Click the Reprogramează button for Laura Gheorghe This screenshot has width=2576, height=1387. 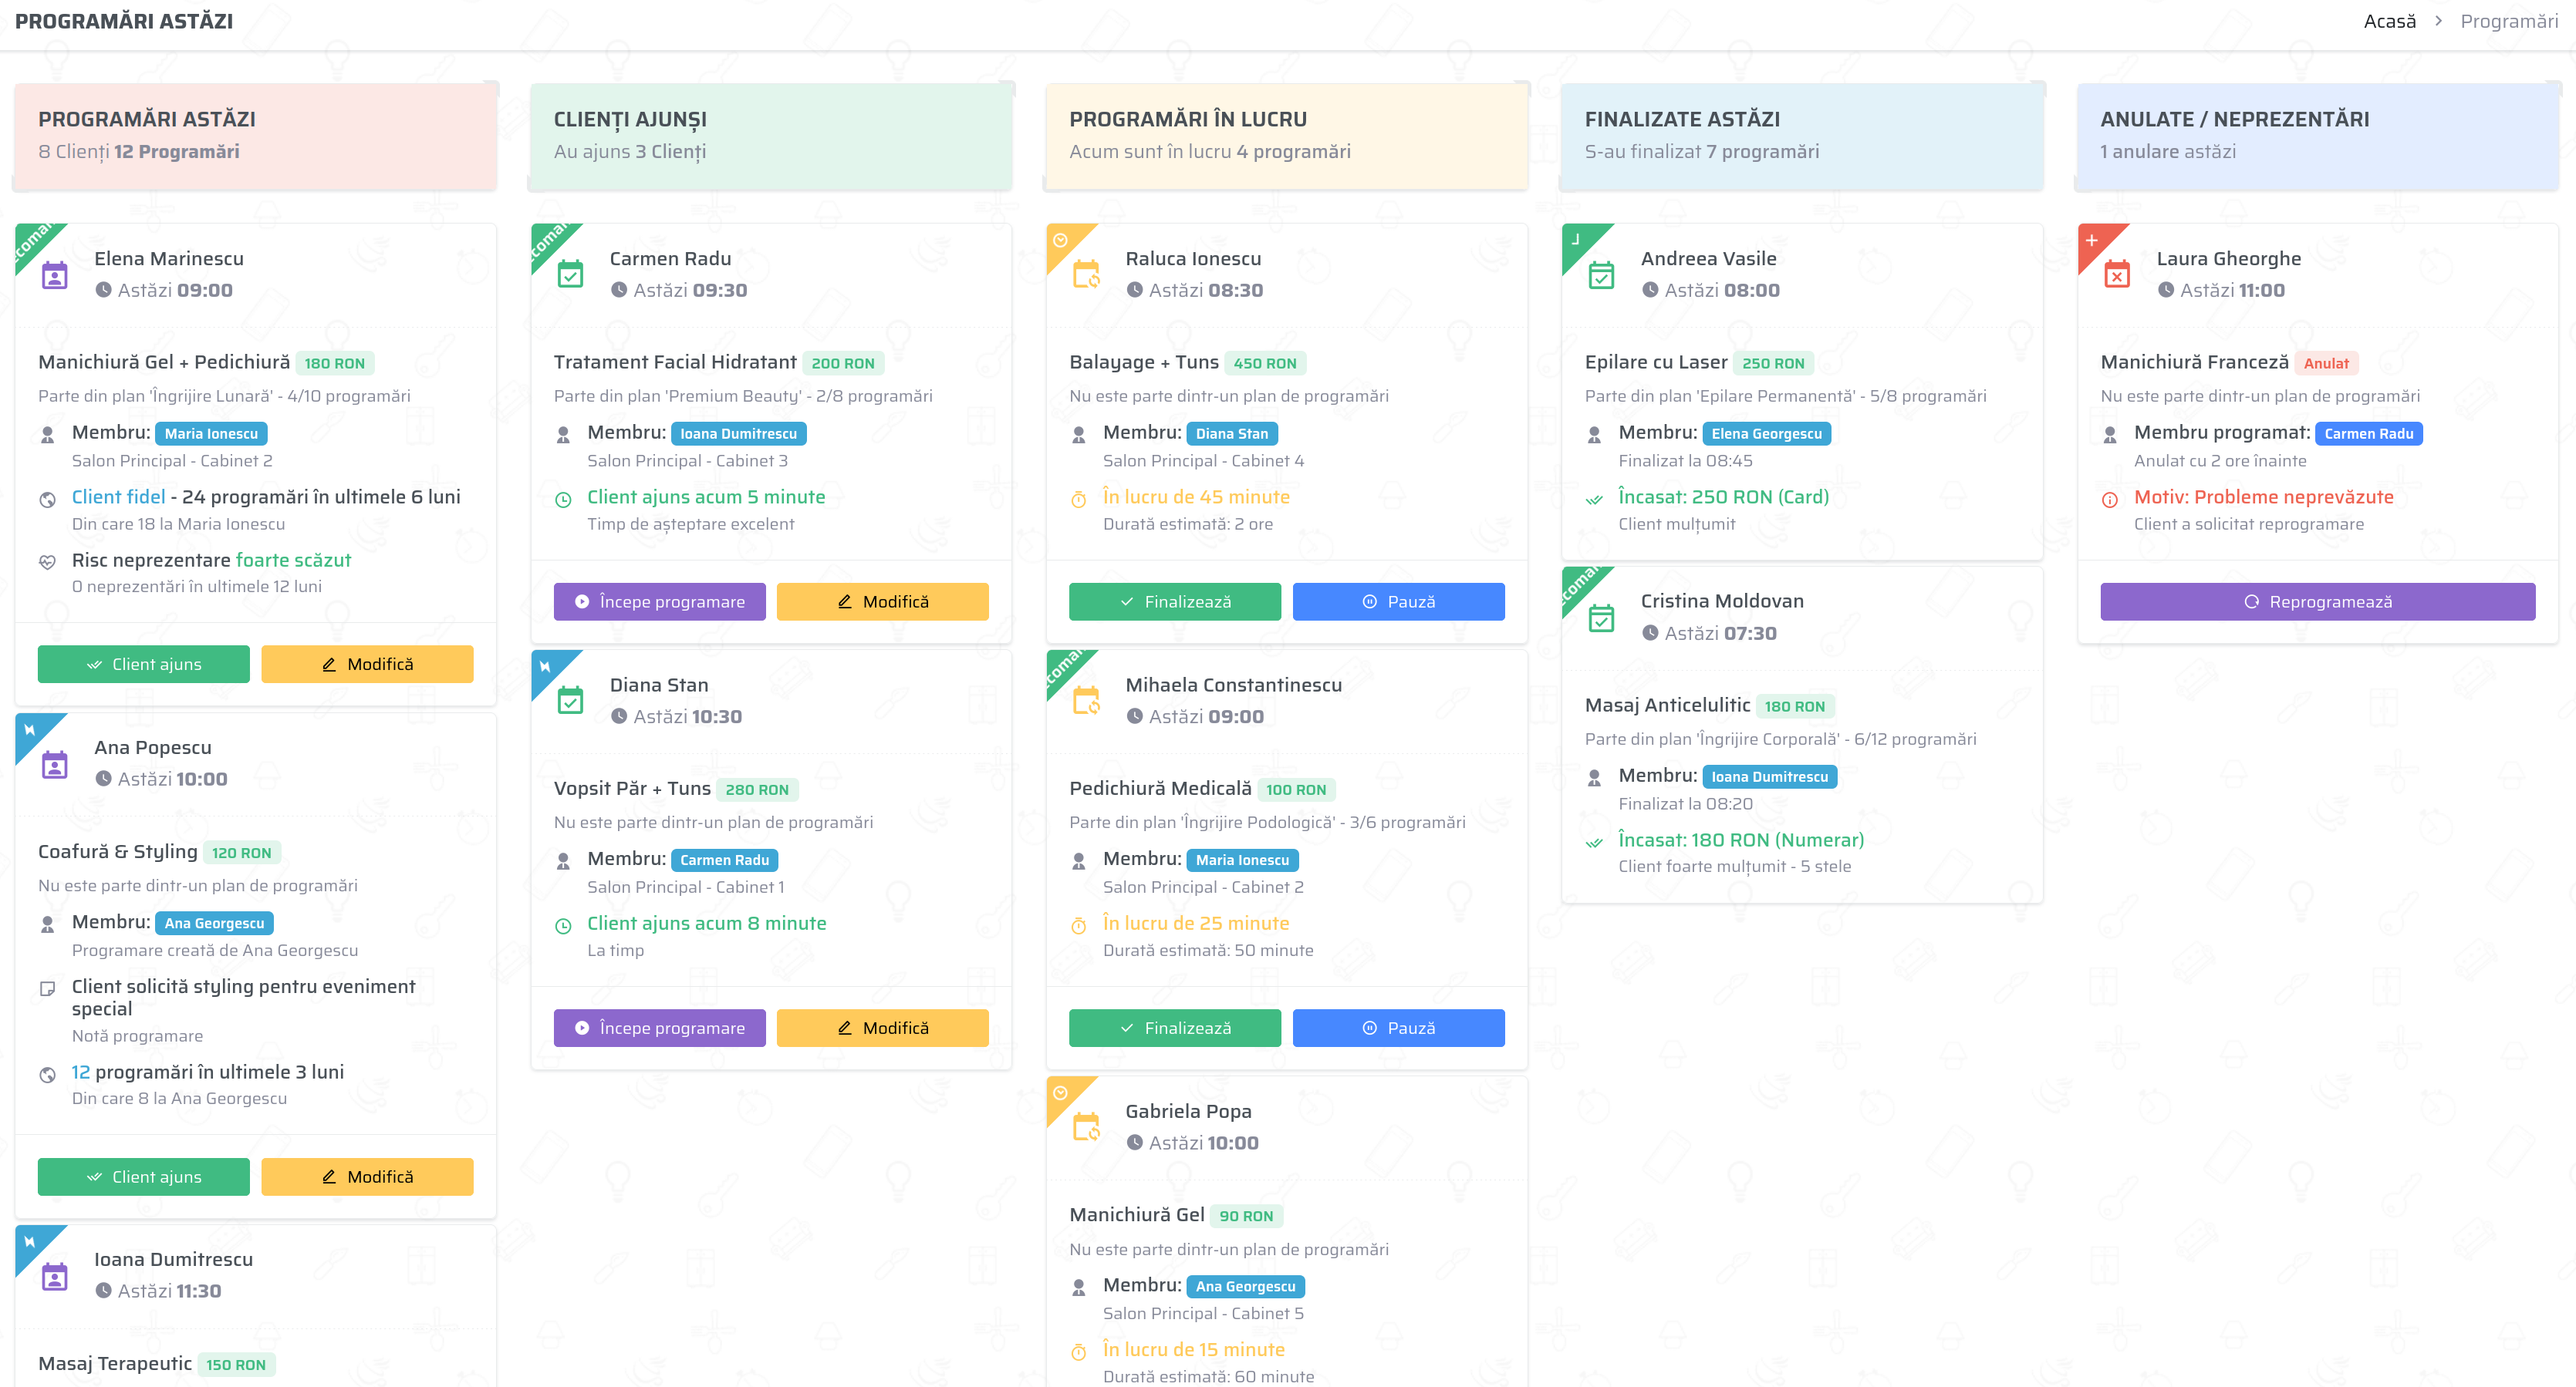pyautogui.click(x=2317, y=601)
